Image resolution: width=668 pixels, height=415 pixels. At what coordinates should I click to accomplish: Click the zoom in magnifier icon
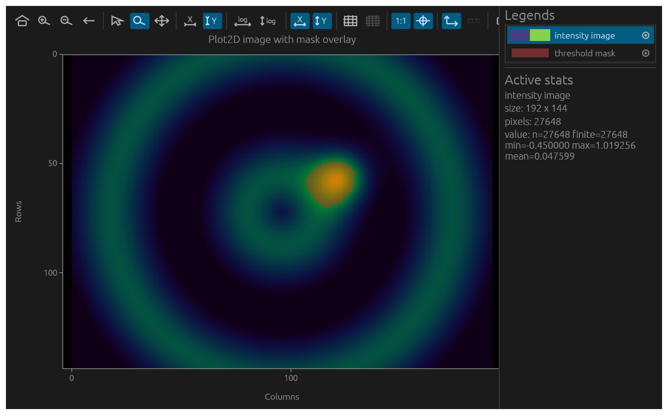coord(44,21)
